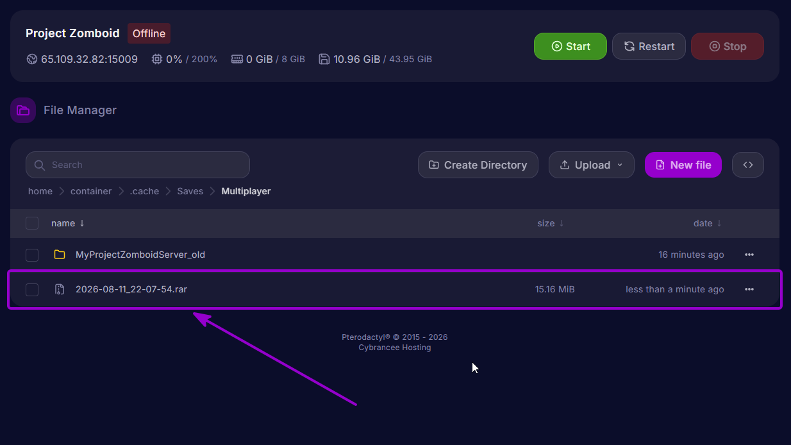
Task: Open options menu for MyProjectZomboidServer_old
Action: pos(749,255)
